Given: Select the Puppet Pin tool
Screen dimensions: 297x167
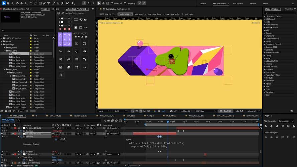Looking at the screenshot, I should tap(72, 3).
